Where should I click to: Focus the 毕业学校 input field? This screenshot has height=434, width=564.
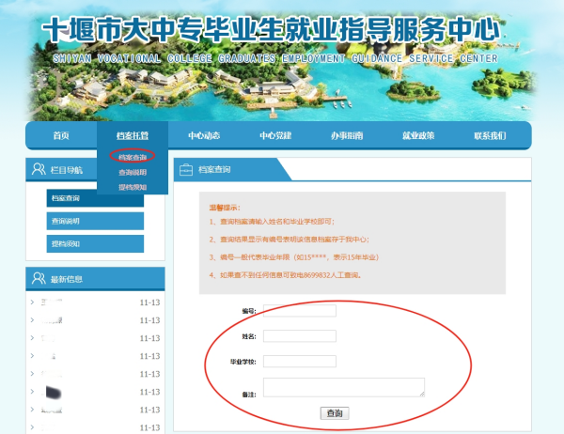(x=300, y=361)
